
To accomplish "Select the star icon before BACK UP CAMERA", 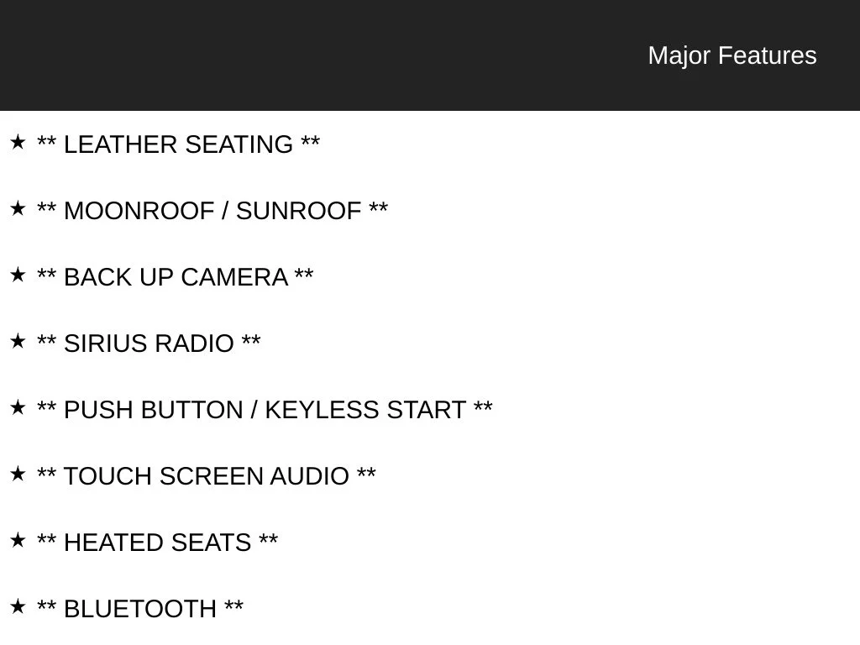I will pos(18,275).
